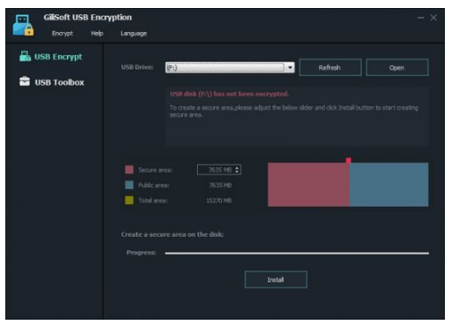Click the 'has not been encrypted' warning text
Image resolution: width=452 pixels, height=325 pixels.
pyautogui.click(x=229, y=94)
